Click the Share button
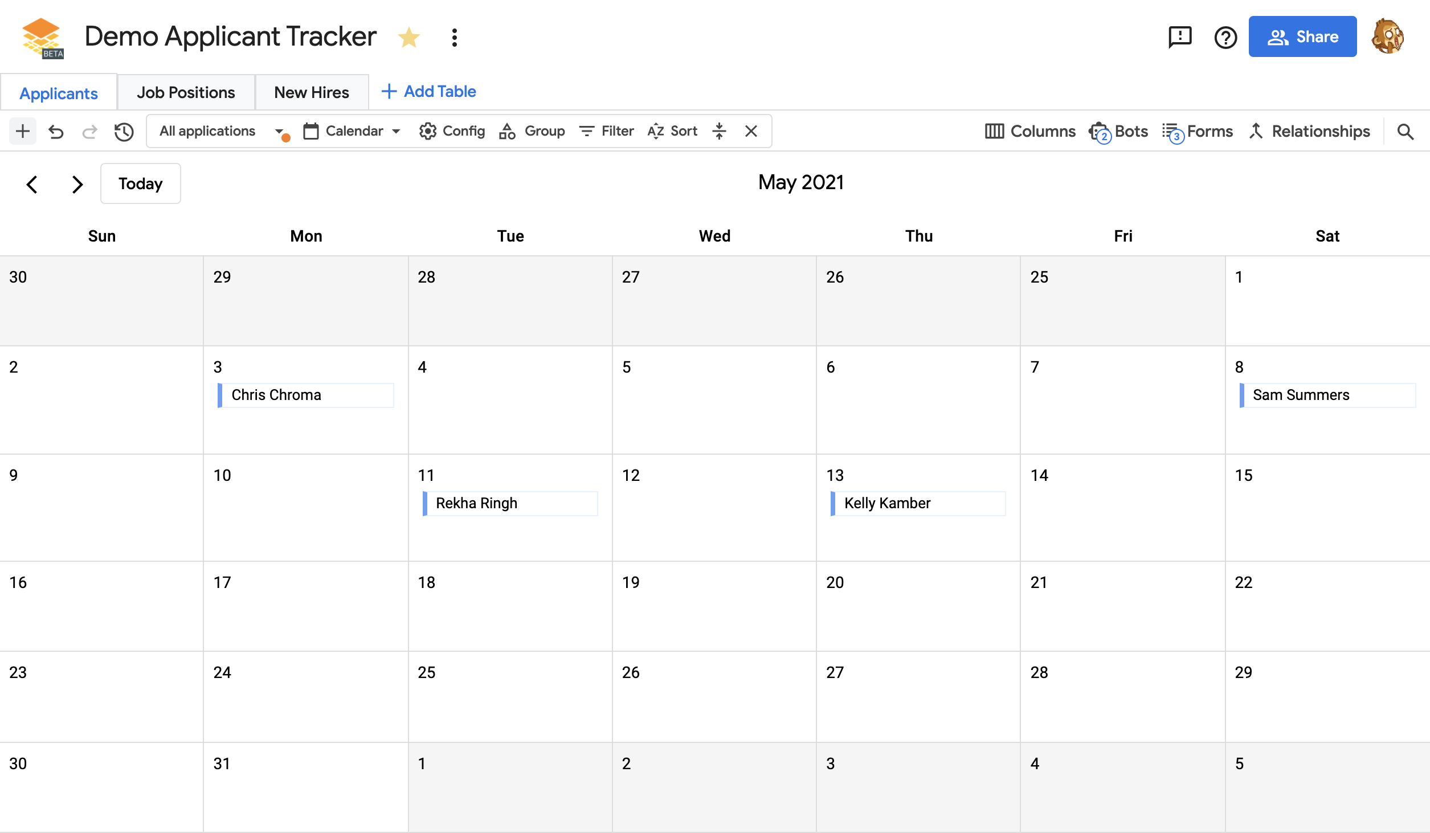Image resolution: width=1430 pixels, height=833 pixels. pos(1302,36)
